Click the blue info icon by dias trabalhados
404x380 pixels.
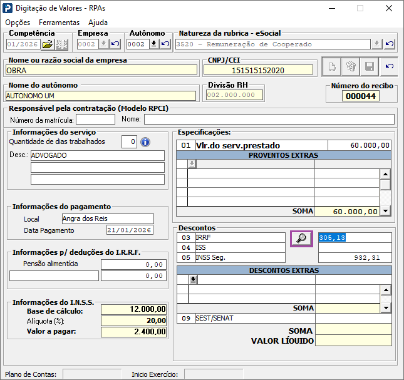pyautogui.click(x=145, y=142)
